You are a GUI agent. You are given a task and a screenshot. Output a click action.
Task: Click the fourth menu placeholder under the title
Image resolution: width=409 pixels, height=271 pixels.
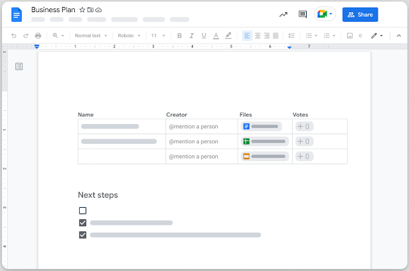96,19
